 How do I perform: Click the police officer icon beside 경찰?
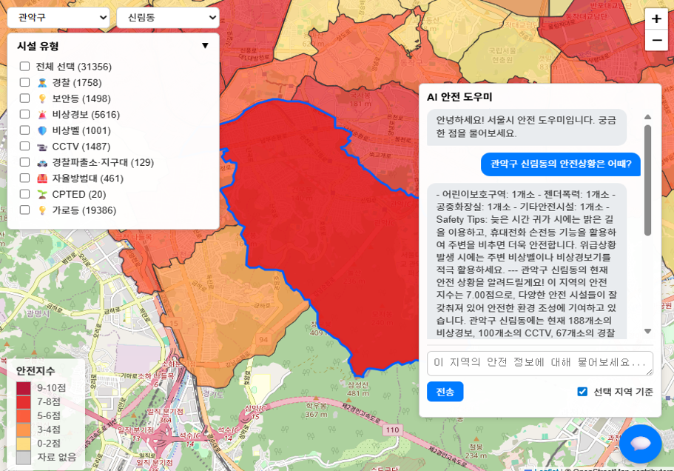[42, 83]
